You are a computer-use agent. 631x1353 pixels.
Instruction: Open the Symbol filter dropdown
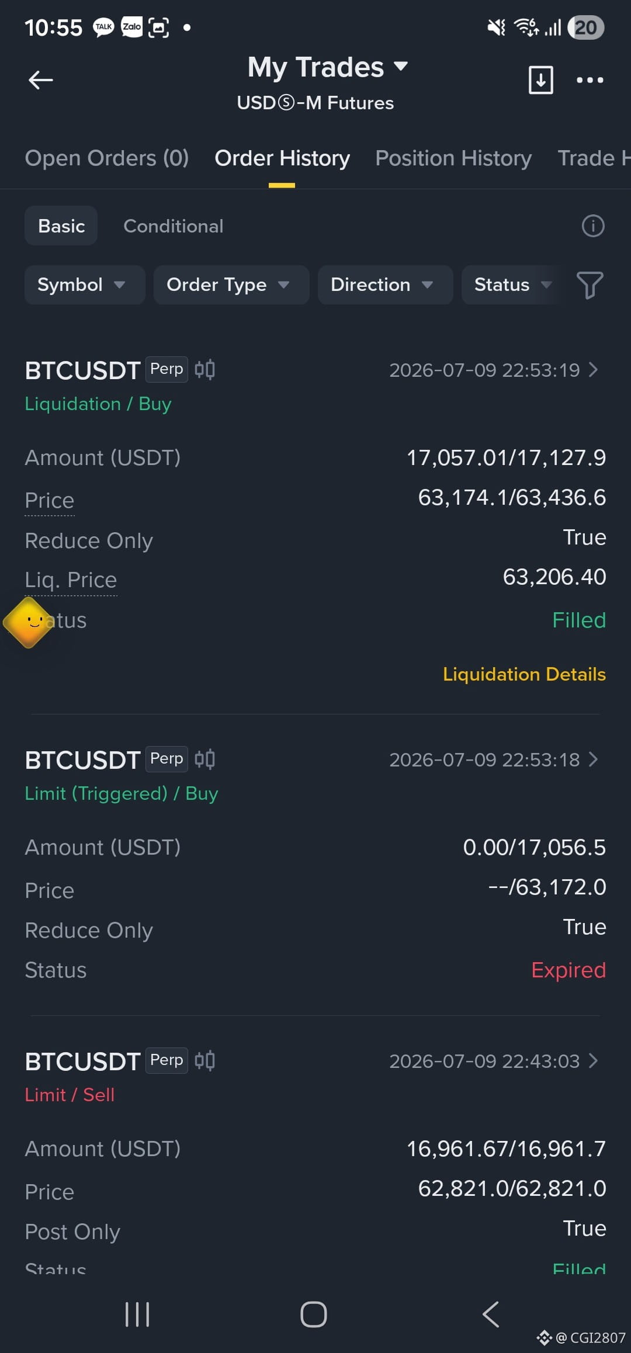(85, 285)
